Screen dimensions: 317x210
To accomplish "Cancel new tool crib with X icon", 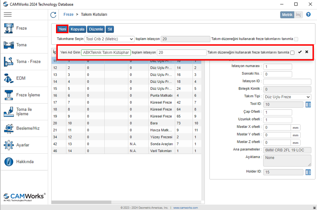I will pyautogui.click(x=307, y=52).
